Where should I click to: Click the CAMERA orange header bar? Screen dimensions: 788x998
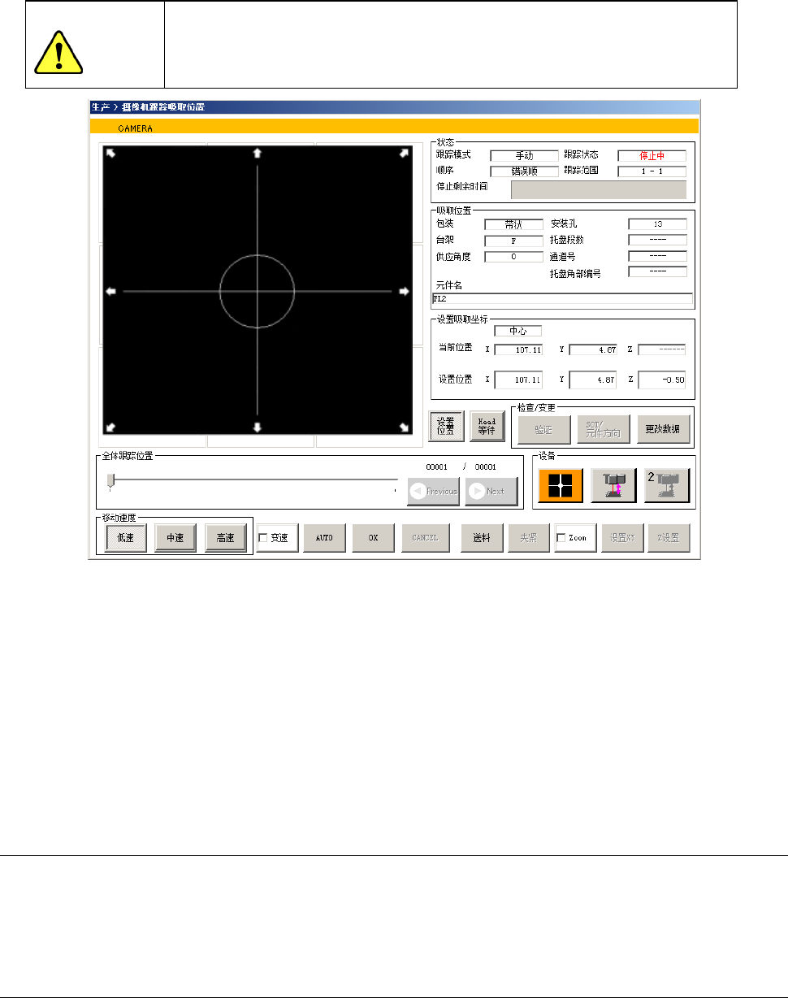395,127
